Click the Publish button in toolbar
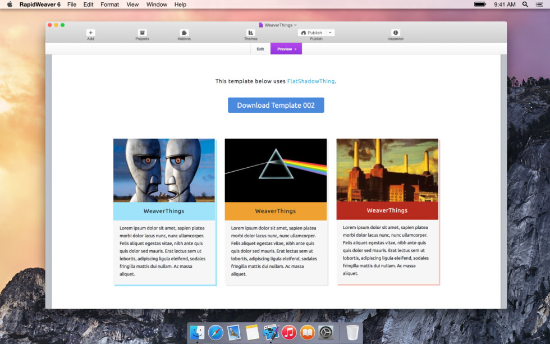The width and height of the screenshot is (550, 344). coord(312,33)
